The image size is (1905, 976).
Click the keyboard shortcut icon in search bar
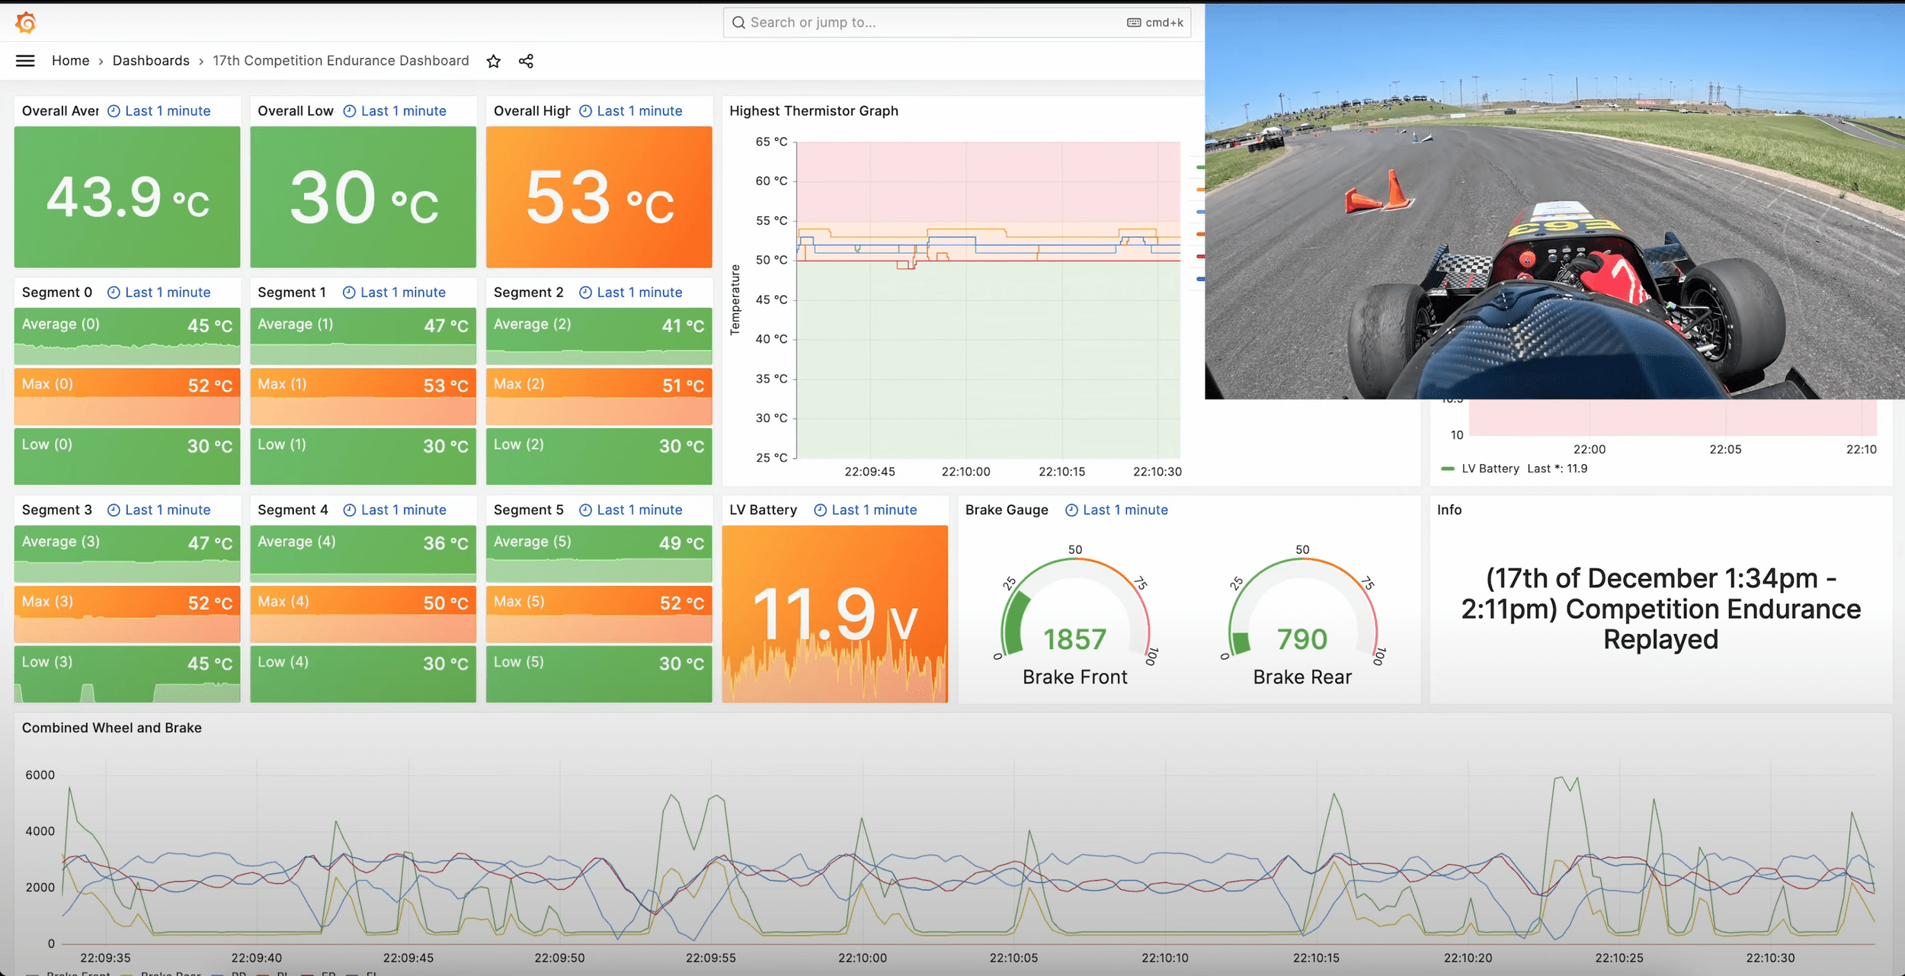1134,23
